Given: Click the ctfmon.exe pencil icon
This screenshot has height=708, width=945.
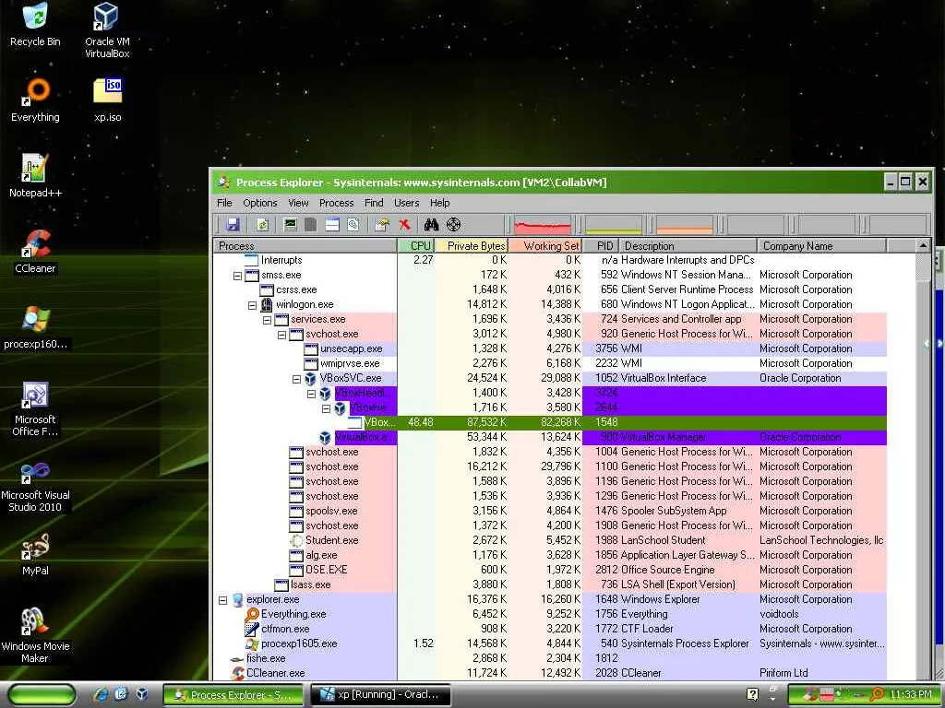Looking at the screenshot, I should 252,629.
